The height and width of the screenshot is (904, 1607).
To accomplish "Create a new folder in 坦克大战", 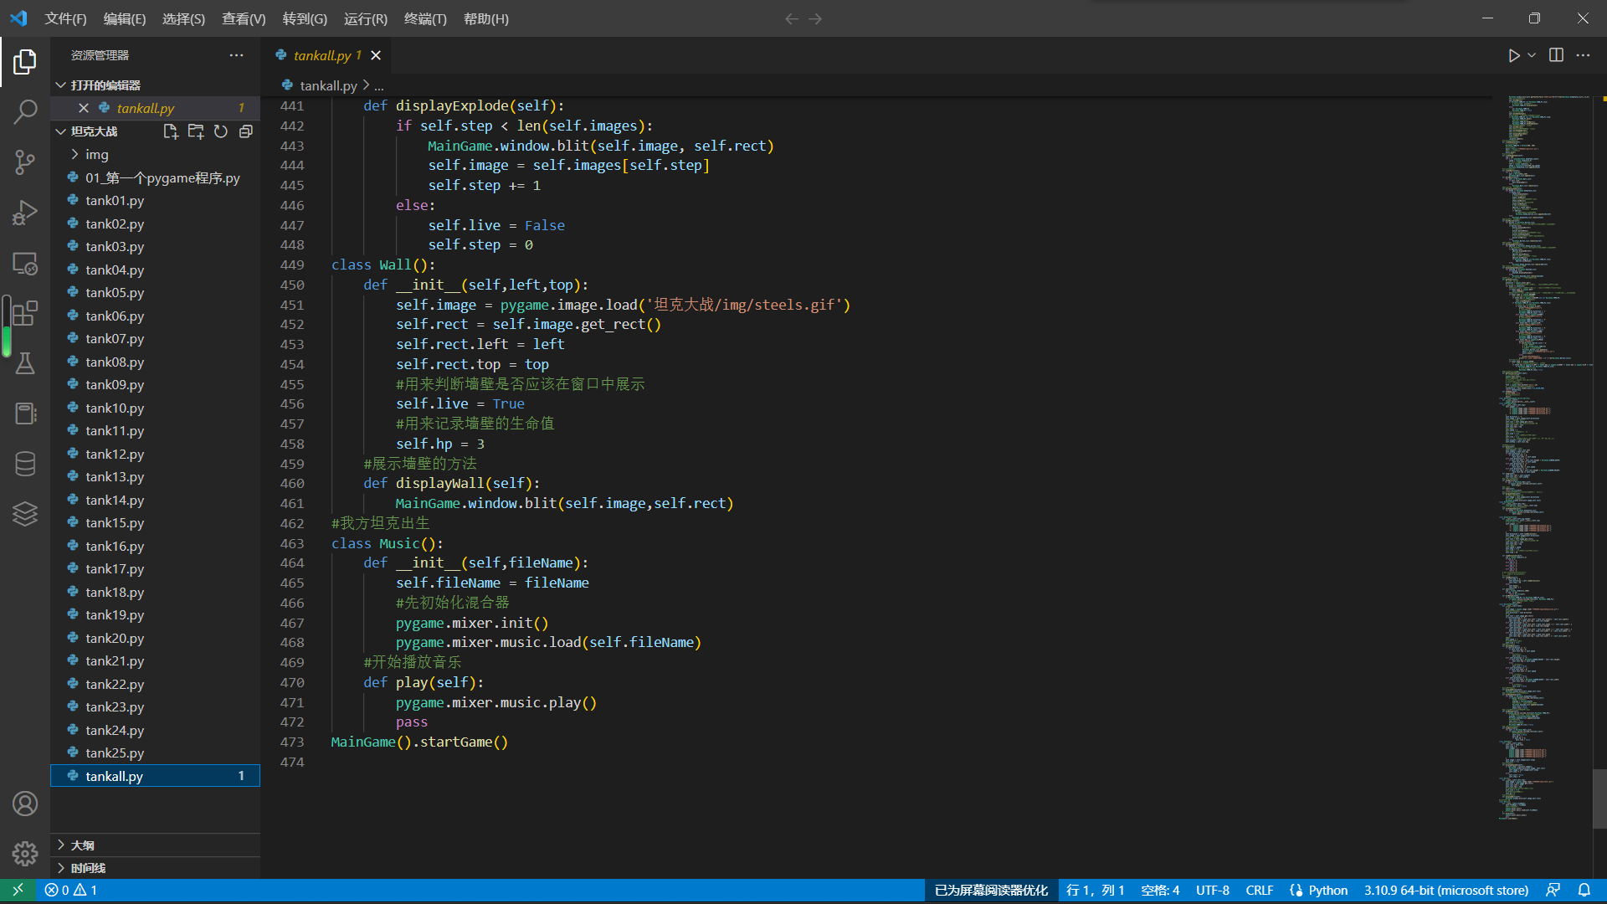I will point(196,131).
